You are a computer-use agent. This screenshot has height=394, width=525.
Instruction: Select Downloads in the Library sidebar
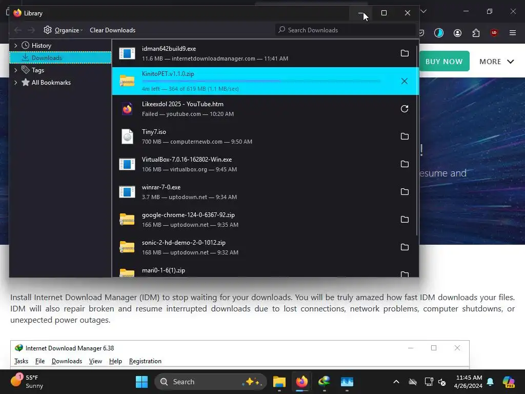(x=60, y=57)
